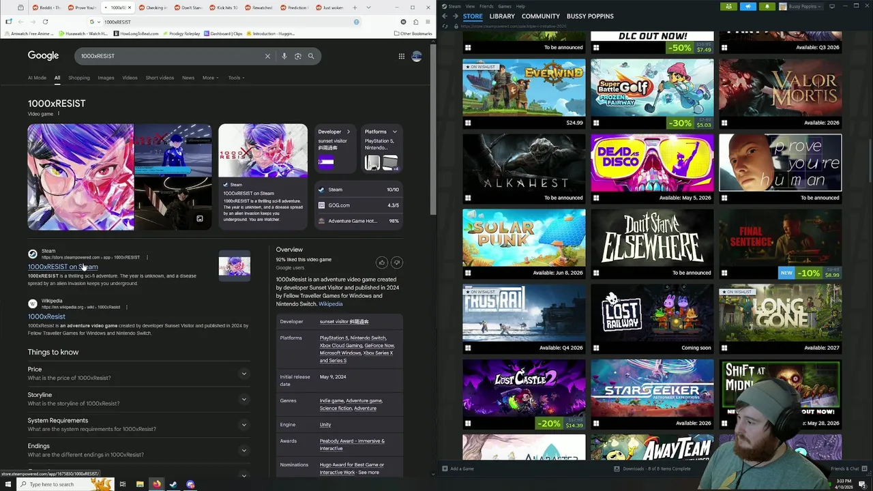Open Steam notifications bell
Image resolution: width=873 pixels, height=491 pixels.
coord(767,6)
